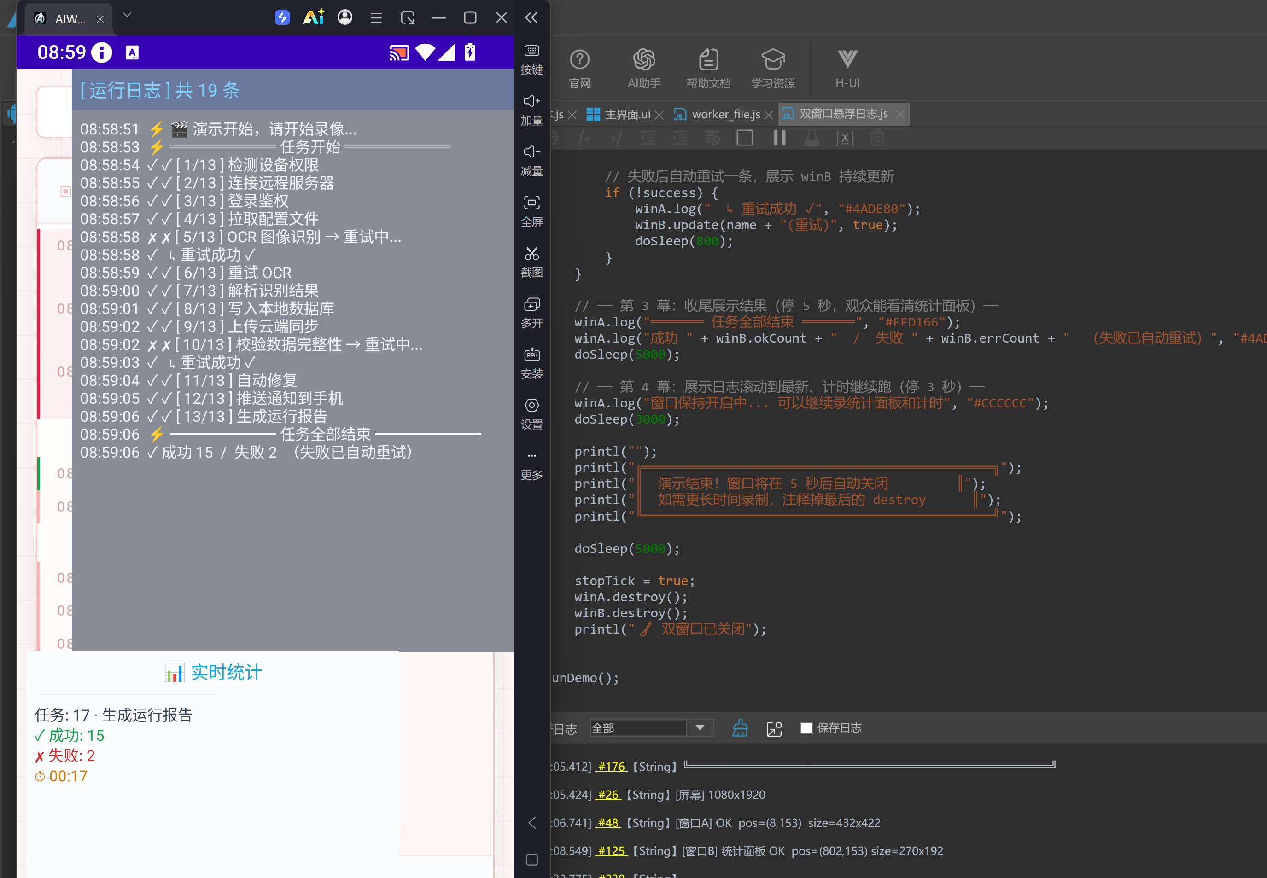Click the emulator hamburger menu icon
This screenshot has width=1267, height=878.
point(376,17)
